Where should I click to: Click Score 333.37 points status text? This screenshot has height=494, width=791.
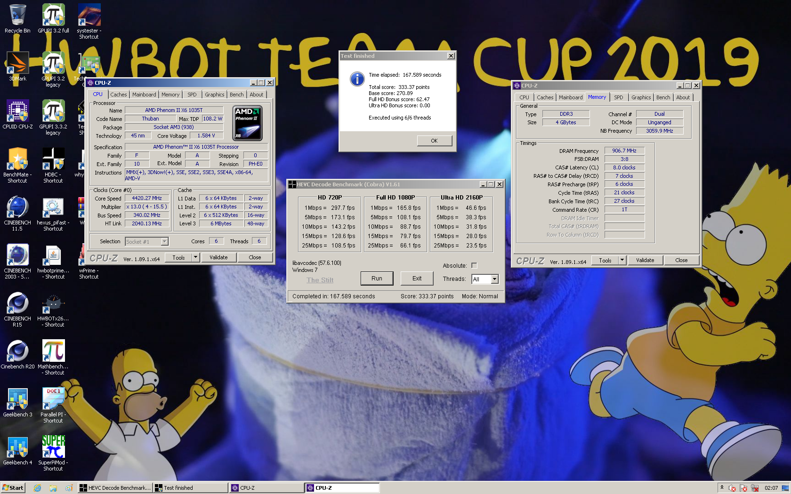(427, 296)
